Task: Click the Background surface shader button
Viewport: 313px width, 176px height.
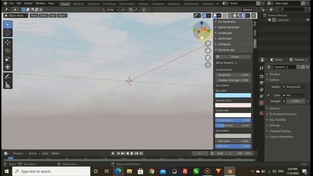Action: tap(293, 87)
